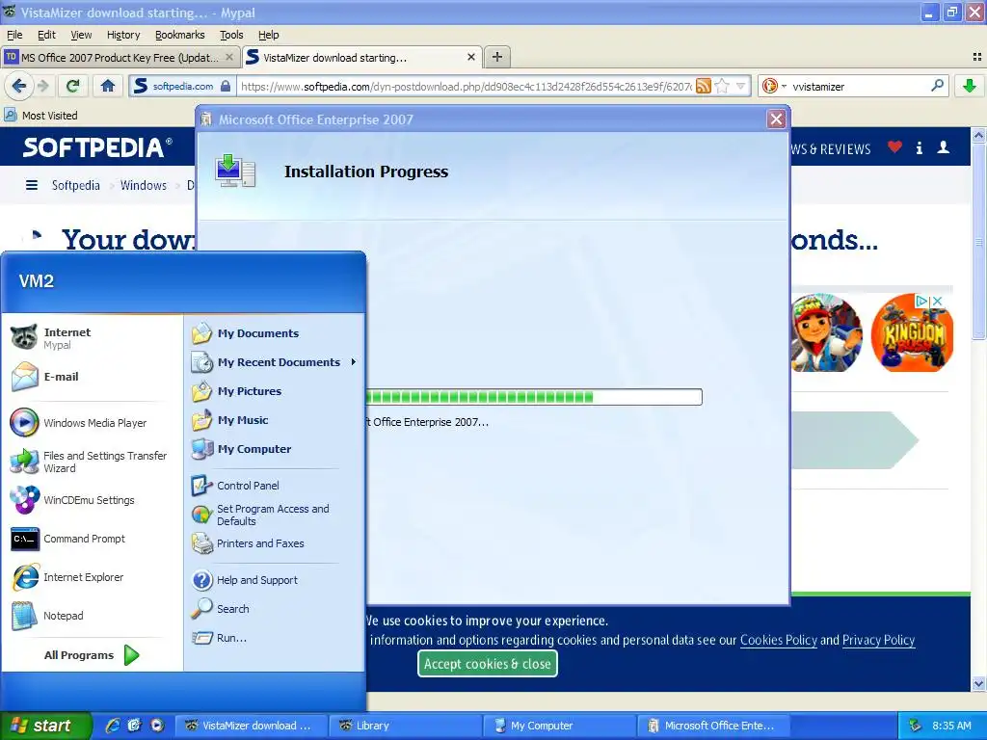Switch to My Computer taskbar button
Image resolution: width=987 pixels, height=740 pixels.
coord(560,726)
